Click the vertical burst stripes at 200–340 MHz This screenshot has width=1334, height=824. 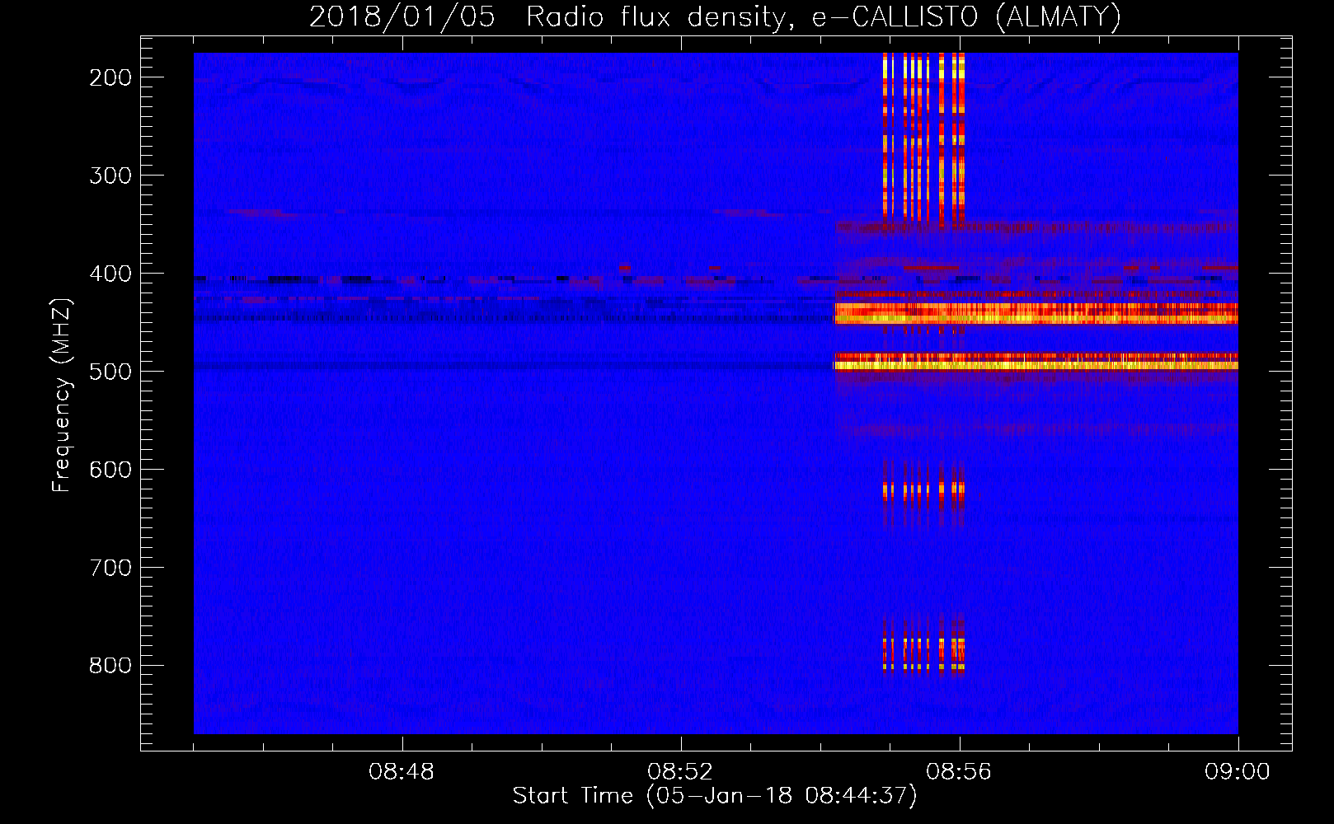(x=923, y=138)
